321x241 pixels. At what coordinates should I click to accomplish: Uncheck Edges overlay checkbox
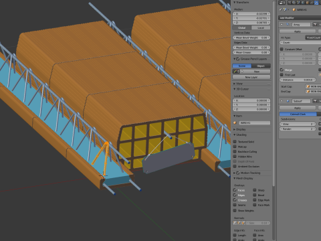click(235, 195)
